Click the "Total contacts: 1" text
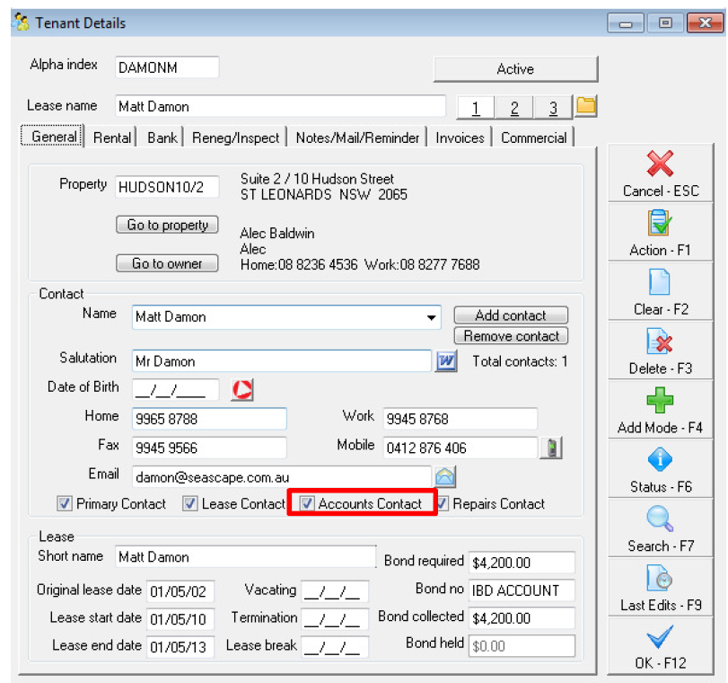The image size is (728, 683). click(520, 361)
